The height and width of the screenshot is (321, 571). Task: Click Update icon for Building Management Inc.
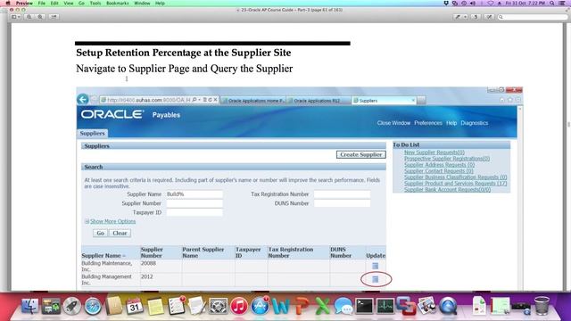click(375, 279)
